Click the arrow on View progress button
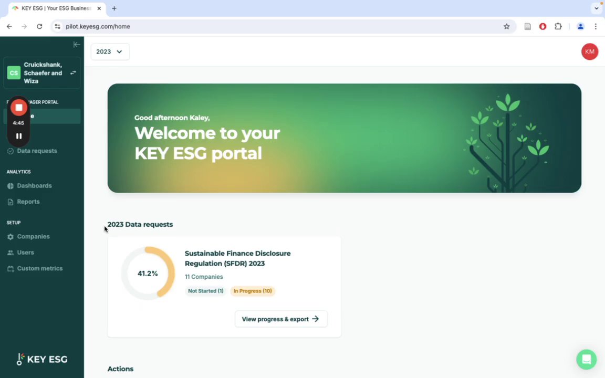Screen dimensions: 605x378 (316, 319)
